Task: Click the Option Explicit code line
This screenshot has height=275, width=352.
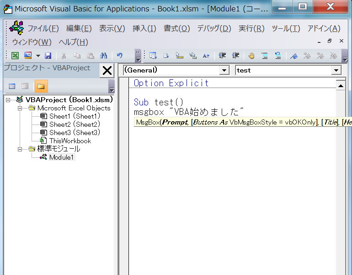Action: coord(171,83)
